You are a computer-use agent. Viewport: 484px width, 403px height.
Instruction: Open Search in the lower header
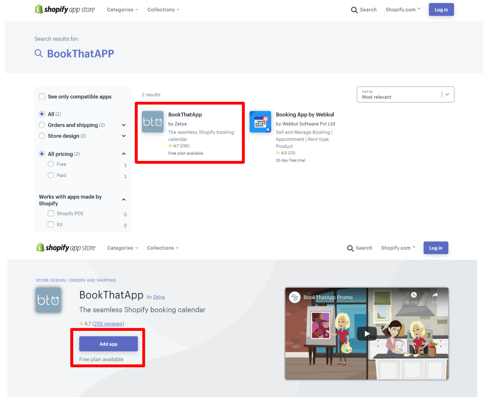[x=360, y=248]
